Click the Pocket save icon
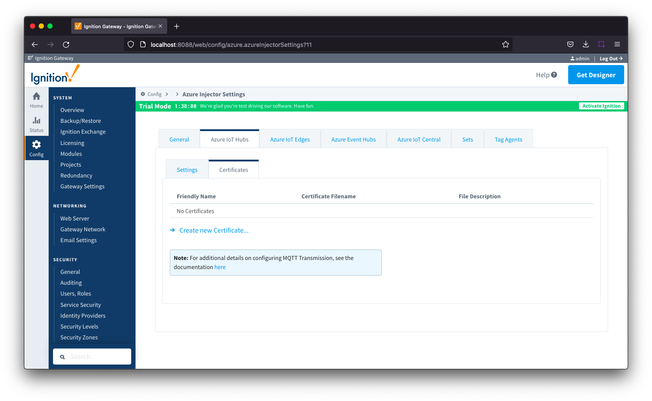This screenshot has width=652, height=401. (570, 44)
